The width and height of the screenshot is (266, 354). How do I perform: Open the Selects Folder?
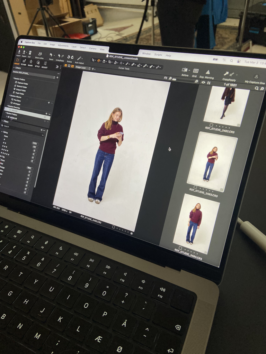tap(21, 86)
